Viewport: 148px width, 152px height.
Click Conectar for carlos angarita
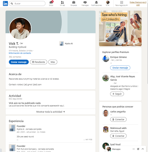click(x=118, y=119)
